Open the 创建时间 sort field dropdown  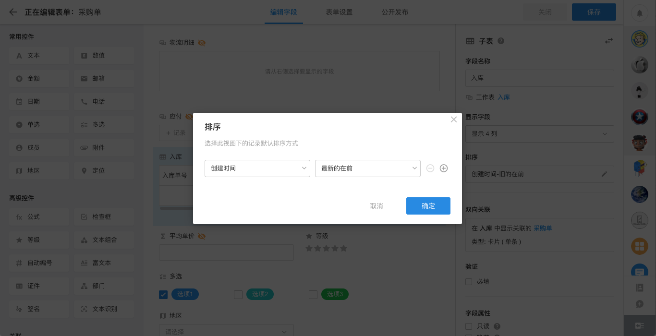pyautogui.click(x=257, y=168)
